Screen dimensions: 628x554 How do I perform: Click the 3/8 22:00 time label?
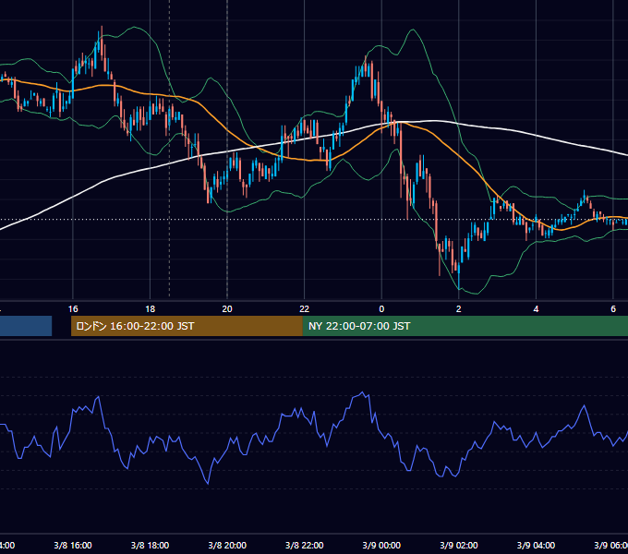pos(305,545)
